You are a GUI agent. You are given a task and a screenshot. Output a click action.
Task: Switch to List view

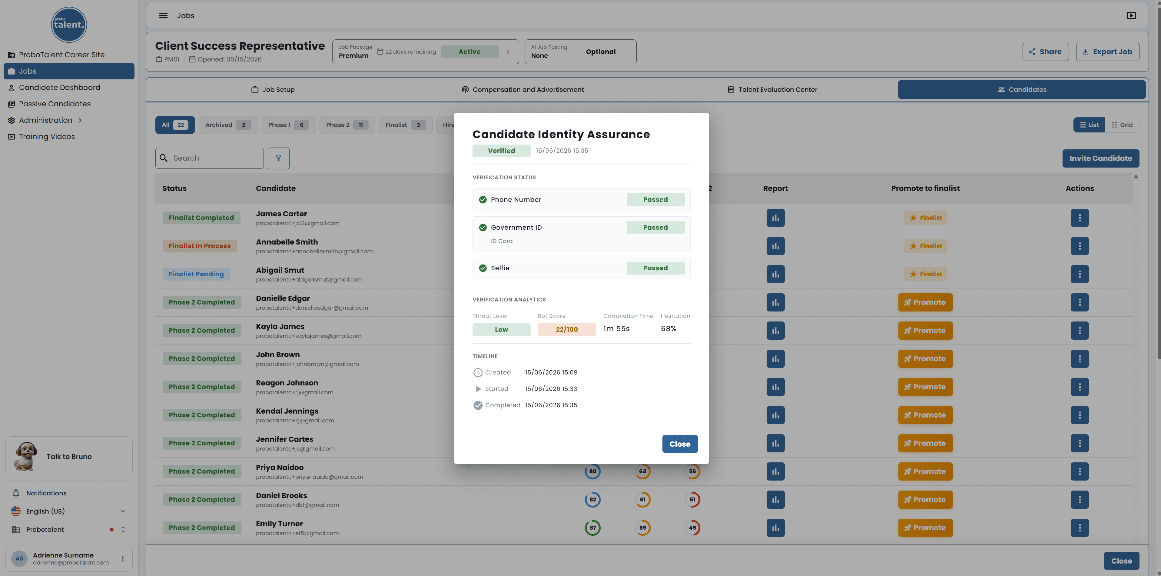click(1089, 125)
